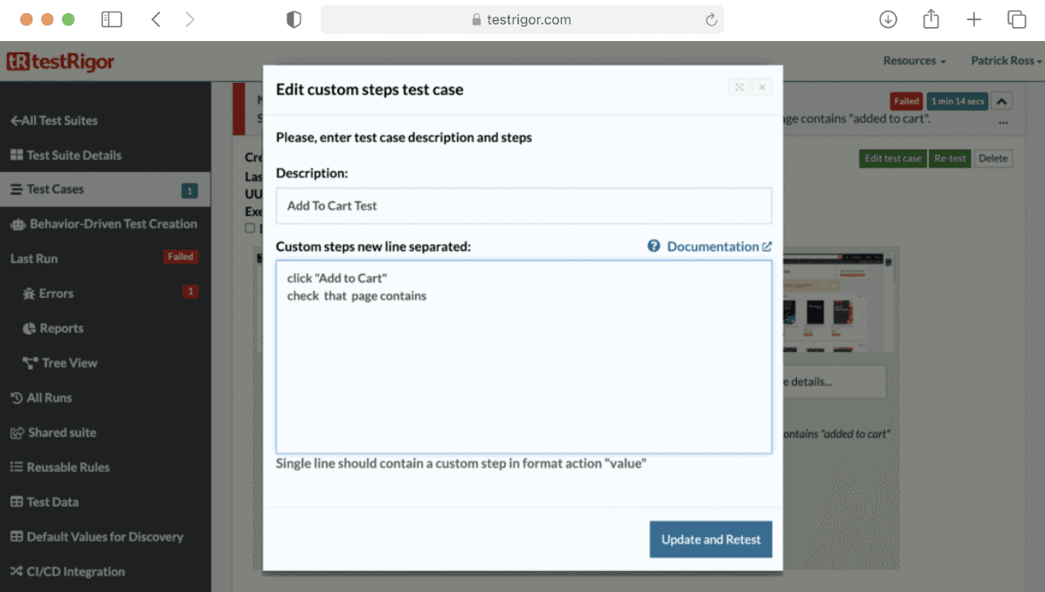Image resolution: width=1045 pixels, height=592 pixels.
Task: Toggle the Safari sidebar
Action: point(113,18)
